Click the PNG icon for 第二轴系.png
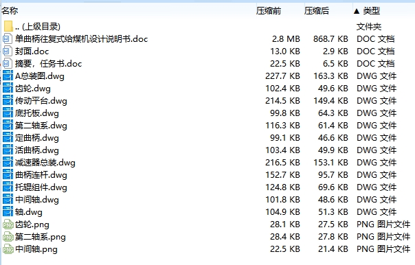The image size is (415, 265). tap(8, 237)
